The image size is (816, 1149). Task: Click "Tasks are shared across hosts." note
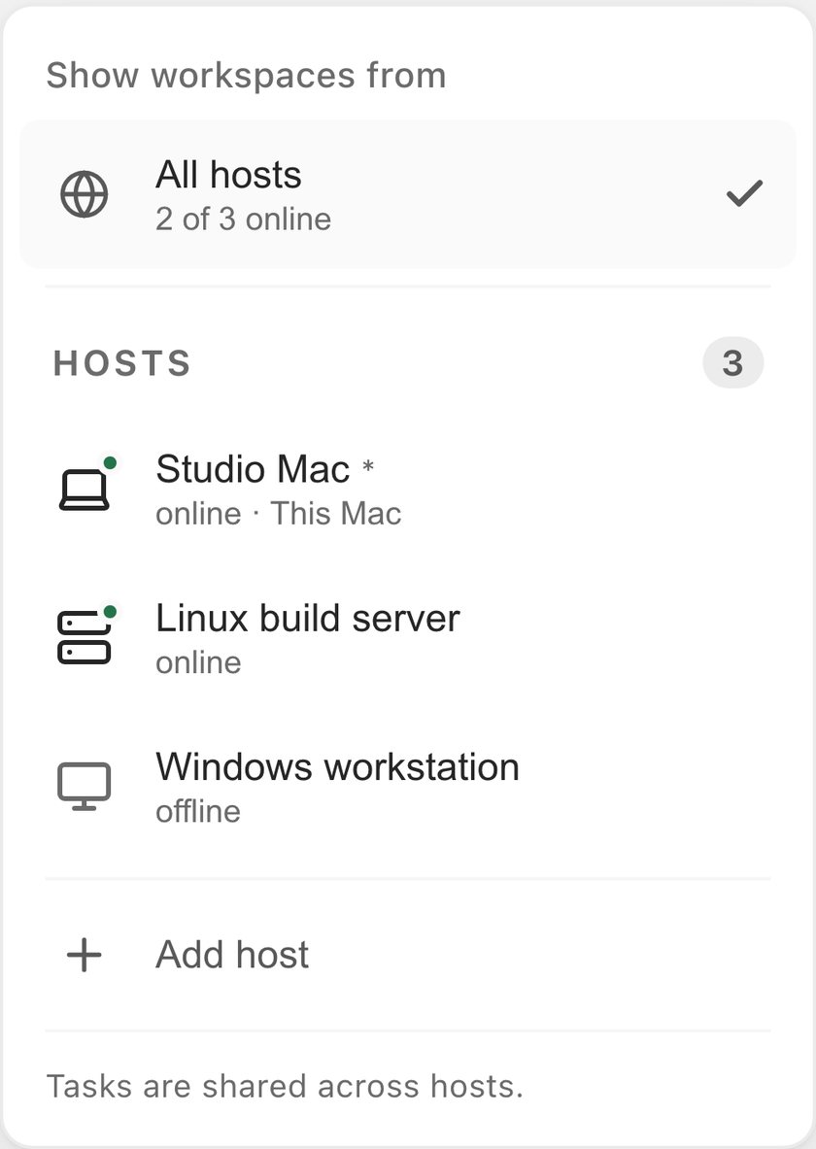[285, 1086]
